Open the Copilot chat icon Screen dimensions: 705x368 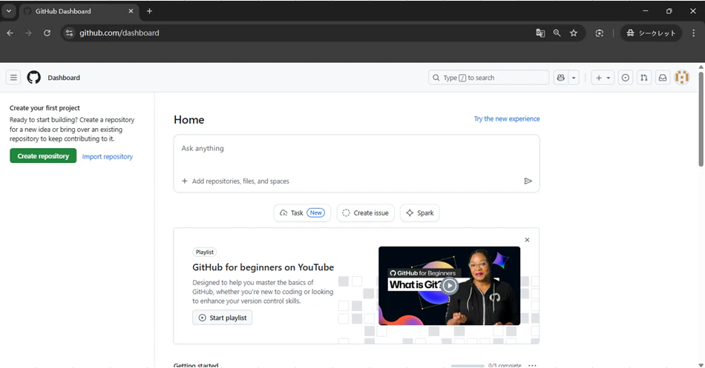point(561,78)
